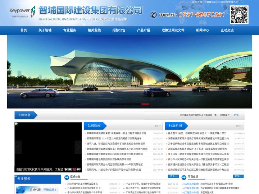Screen dimensions: 259x194
Task: Click the next arrow on news slideshow
Action: coord(78,147)
